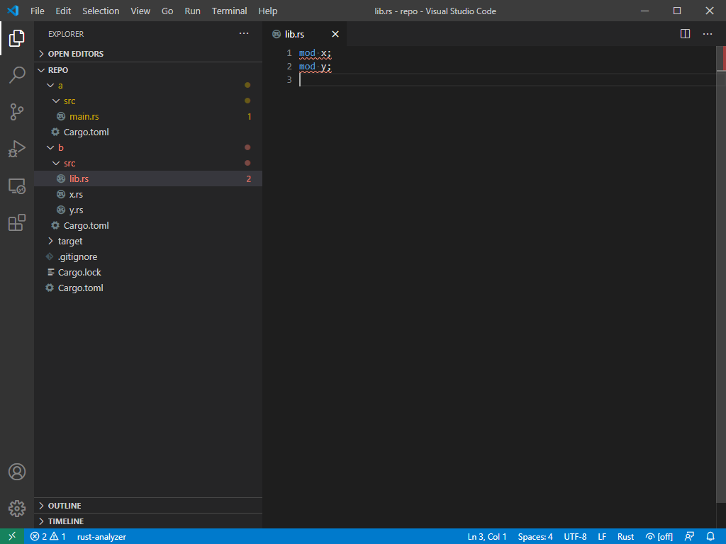
Task: Open the Manage gear menu
Action: point(16,509)
